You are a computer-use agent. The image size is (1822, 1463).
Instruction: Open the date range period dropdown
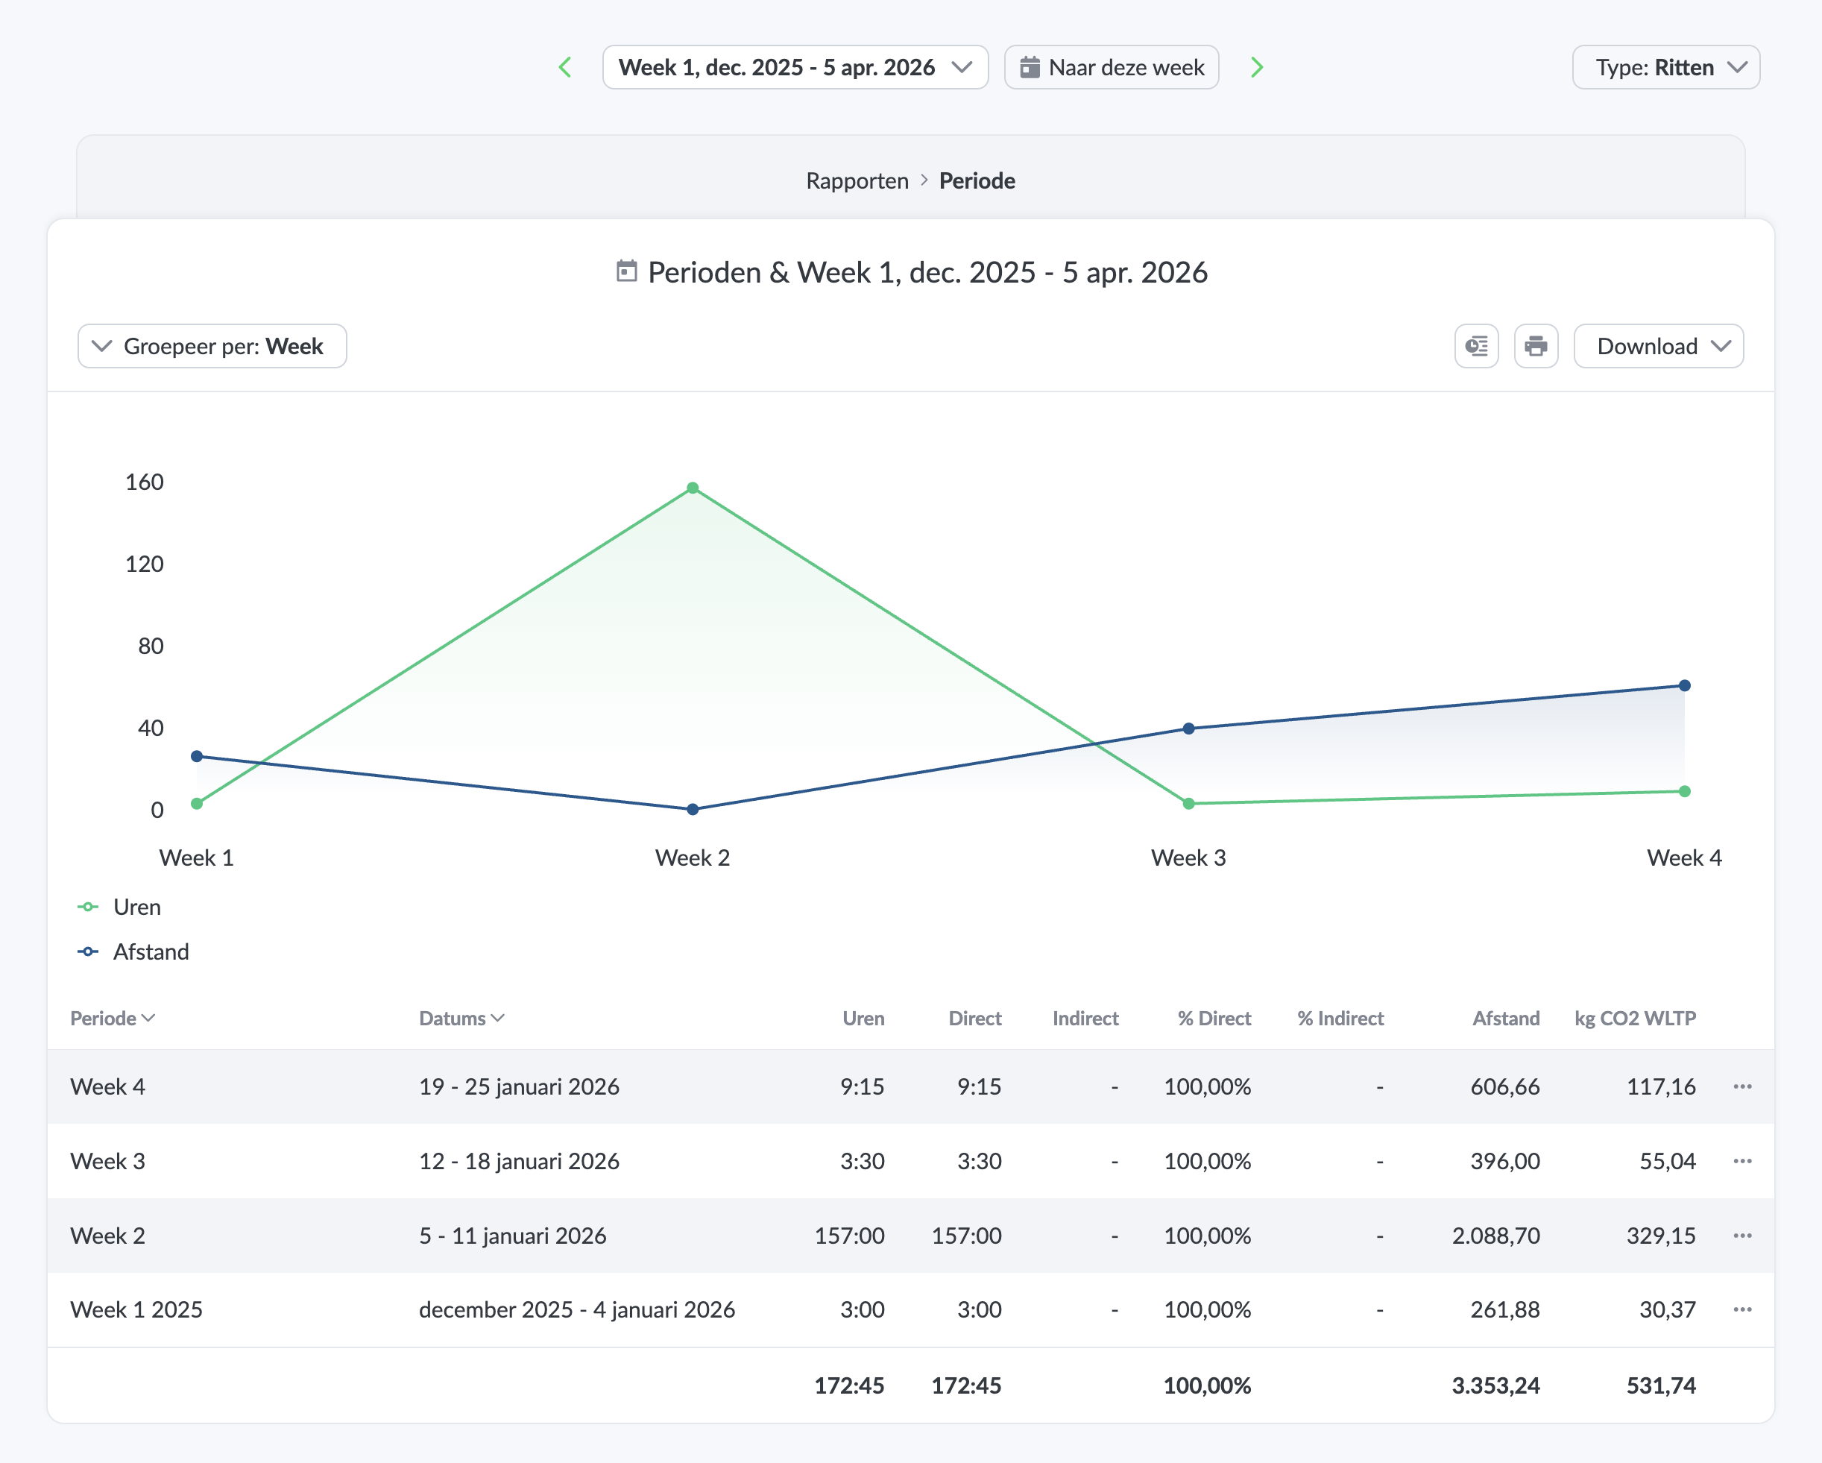pos(795,67)
